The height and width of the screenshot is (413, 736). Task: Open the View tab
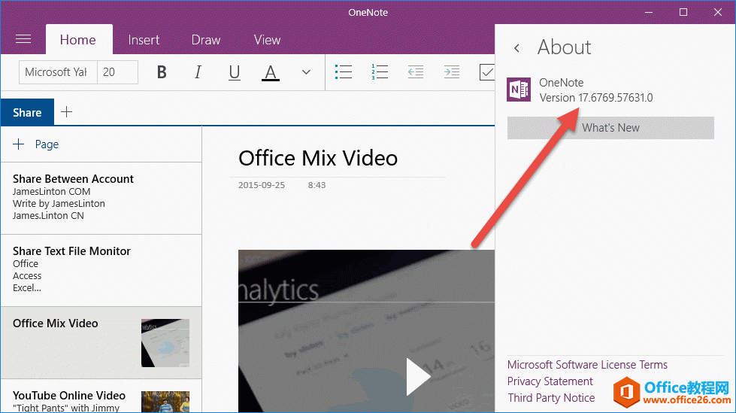[267, 40]
